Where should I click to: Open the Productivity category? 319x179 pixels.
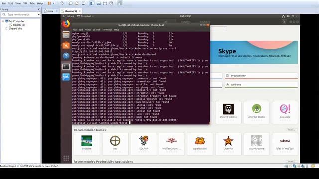click(261, 76)
